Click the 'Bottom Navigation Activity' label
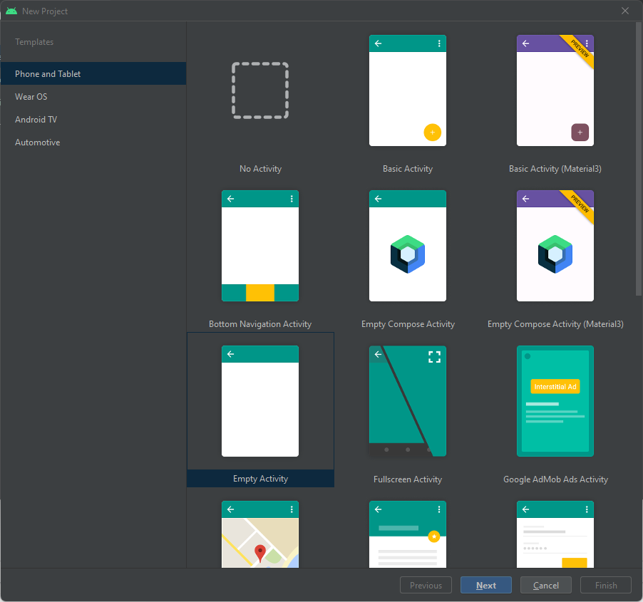The width and height of the screenshot is (643, 602). [x=260, y=324]
